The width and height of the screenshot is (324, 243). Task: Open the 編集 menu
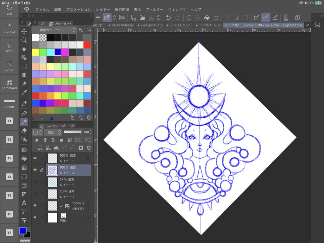click(x=58, y=9)
